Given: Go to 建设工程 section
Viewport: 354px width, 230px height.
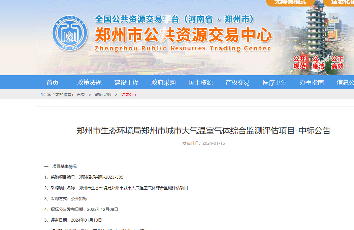Looking at the screenshot, I should coord(126,83).
